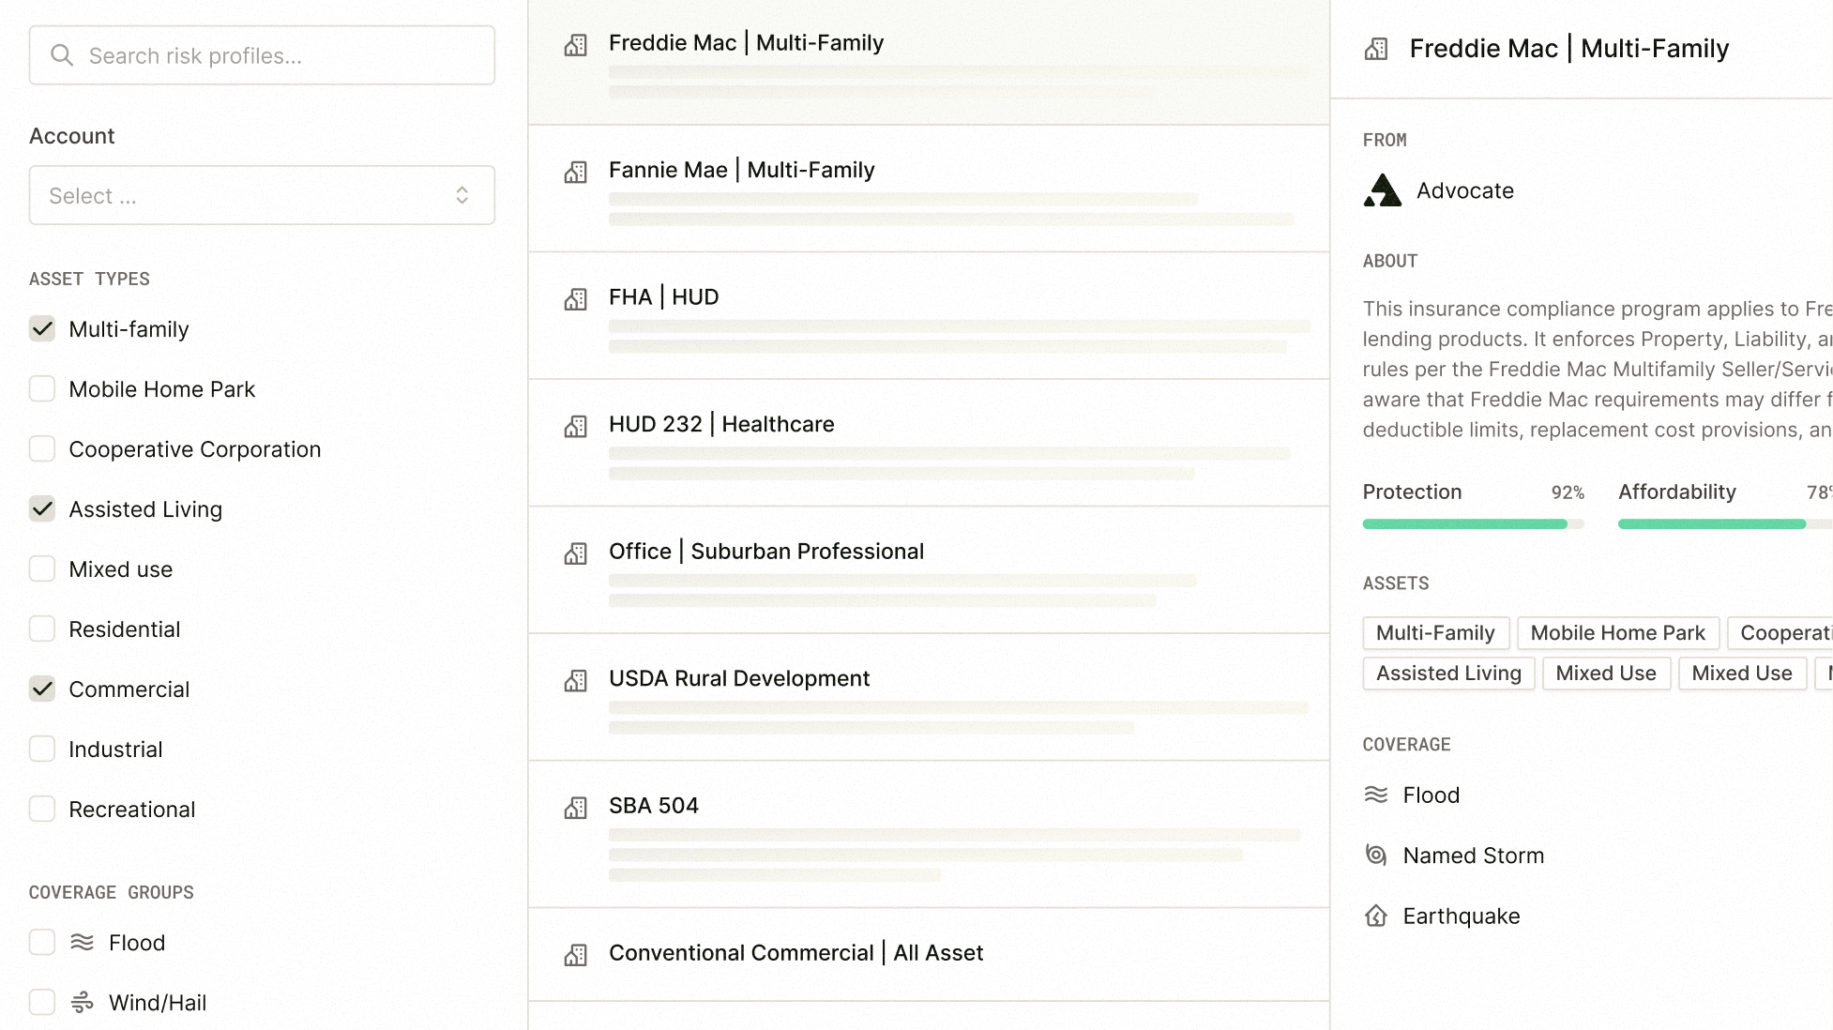Click Flood waves icon in Coverage section

(1376, 795)
